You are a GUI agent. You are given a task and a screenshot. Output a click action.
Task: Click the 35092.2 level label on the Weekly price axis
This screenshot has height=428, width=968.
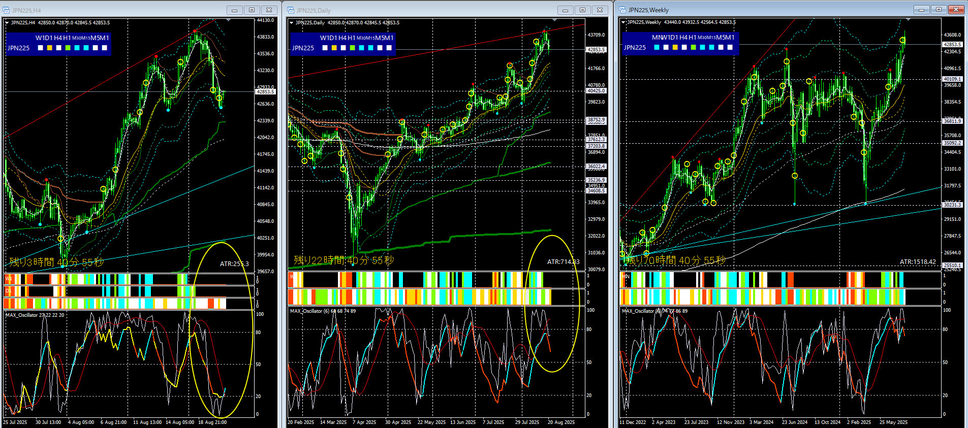[x=952, y=143]
